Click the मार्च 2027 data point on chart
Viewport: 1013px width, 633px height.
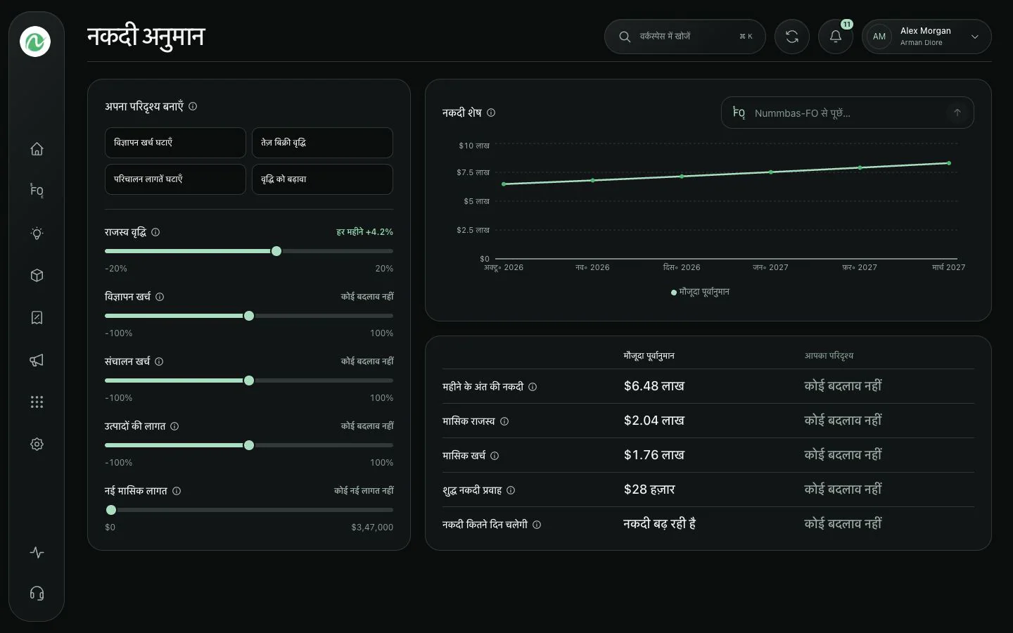pyautogui.click(x=949, y=163)
